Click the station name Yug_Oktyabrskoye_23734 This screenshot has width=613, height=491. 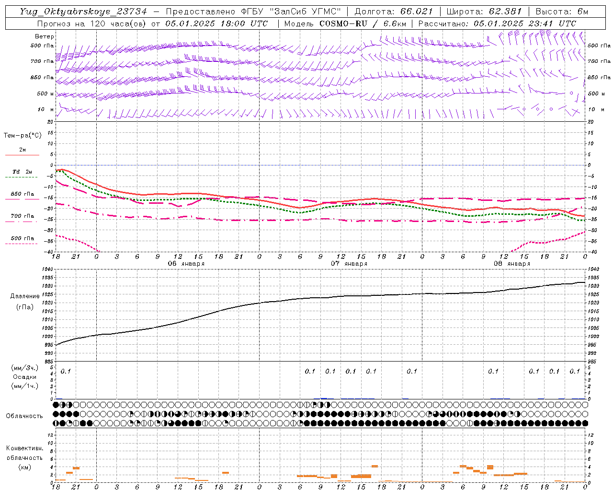(x=83, y=12)
